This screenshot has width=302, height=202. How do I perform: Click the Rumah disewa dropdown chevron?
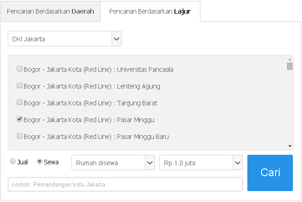point(149,163)
